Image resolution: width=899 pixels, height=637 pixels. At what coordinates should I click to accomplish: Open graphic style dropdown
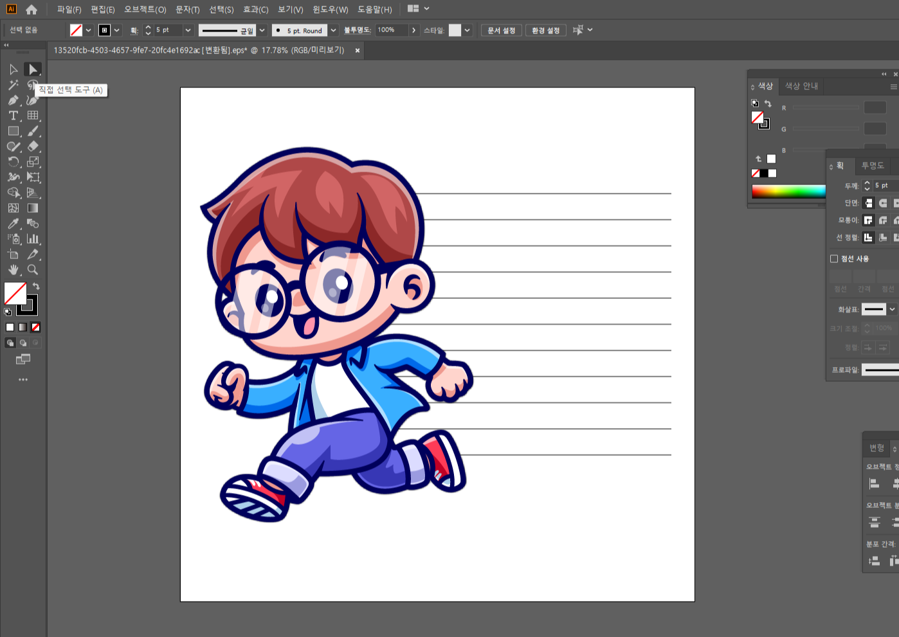[467, 30]
